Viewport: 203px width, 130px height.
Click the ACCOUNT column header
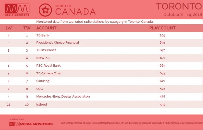46,28
